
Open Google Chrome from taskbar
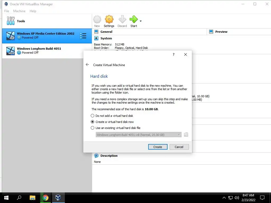click(46, 198)
